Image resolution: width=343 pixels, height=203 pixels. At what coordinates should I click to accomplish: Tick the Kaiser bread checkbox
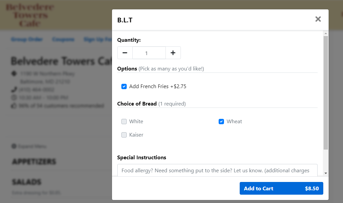[124, 135]
